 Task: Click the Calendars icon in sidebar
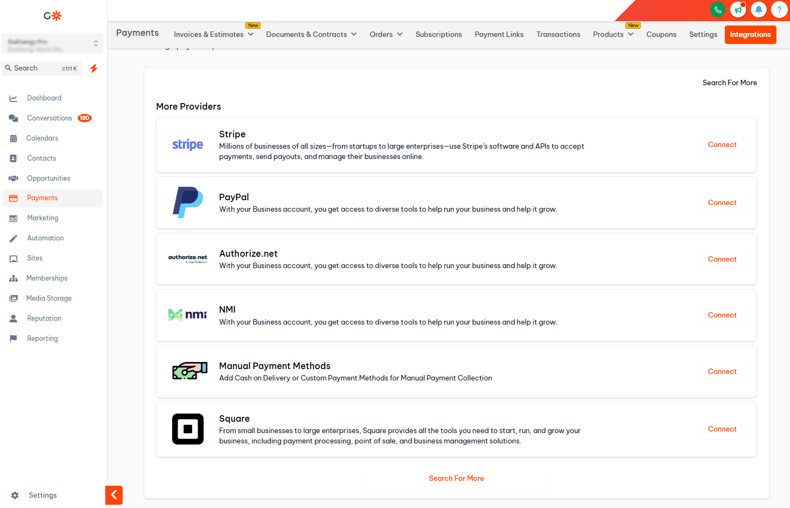coord(14,138)
